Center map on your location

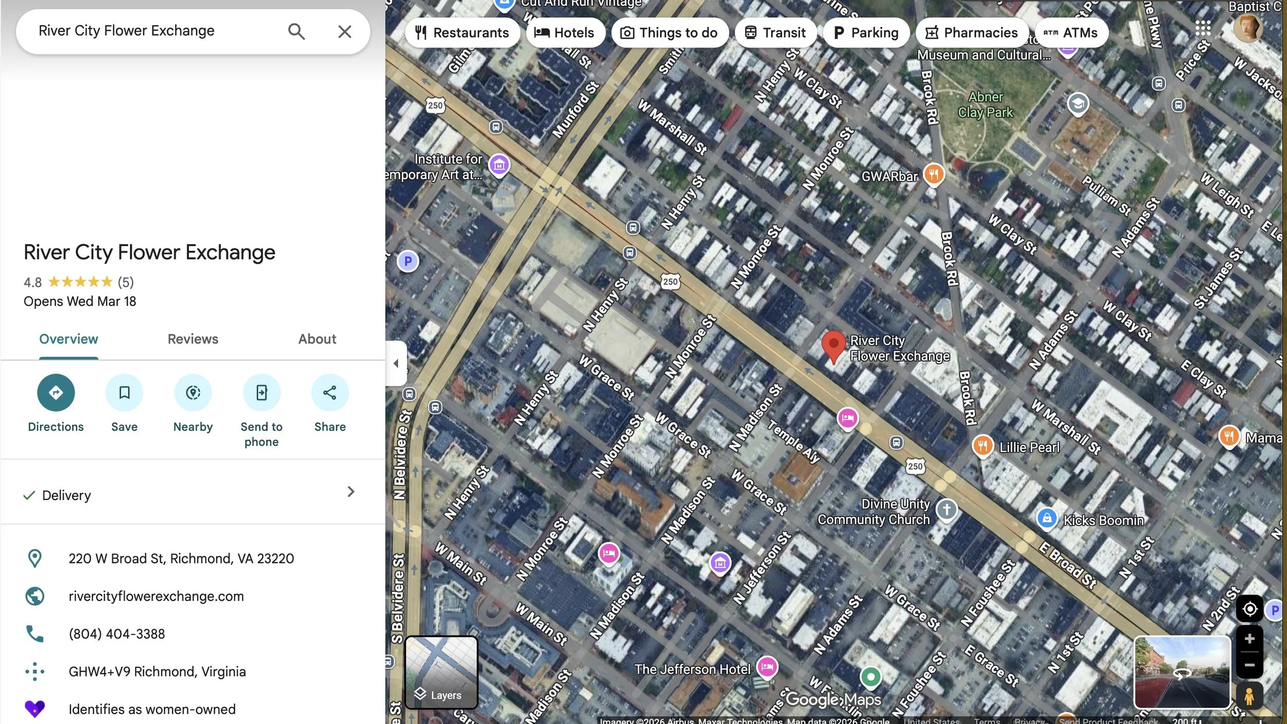pos(1249,609)
